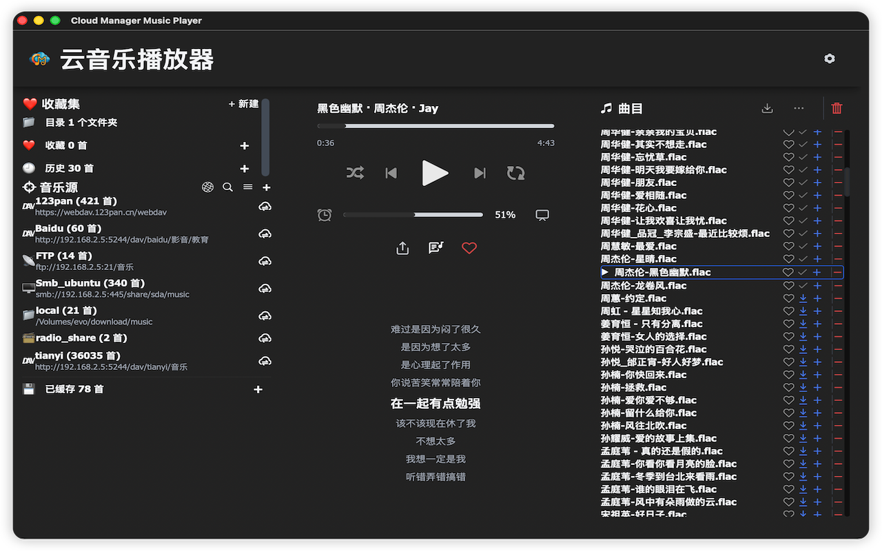882x551 pixels.
Task: Toggle shuffle playback mode
Action: (x=355, y=173)
